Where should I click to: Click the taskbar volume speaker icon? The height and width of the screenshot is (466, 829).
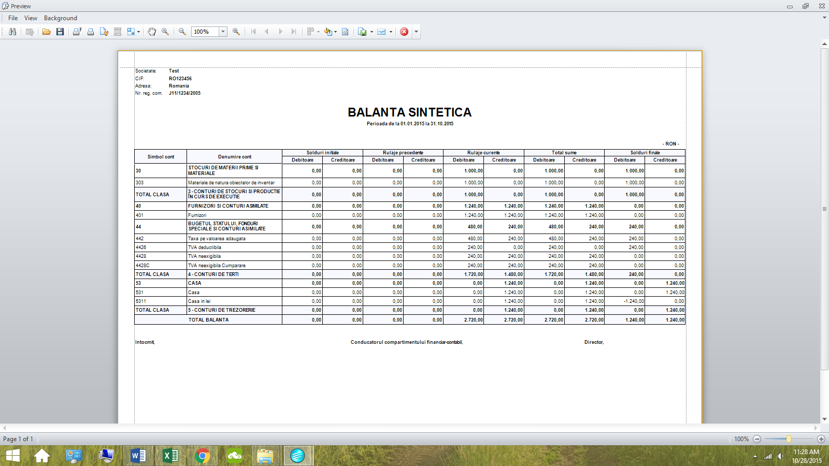(780, 456)
